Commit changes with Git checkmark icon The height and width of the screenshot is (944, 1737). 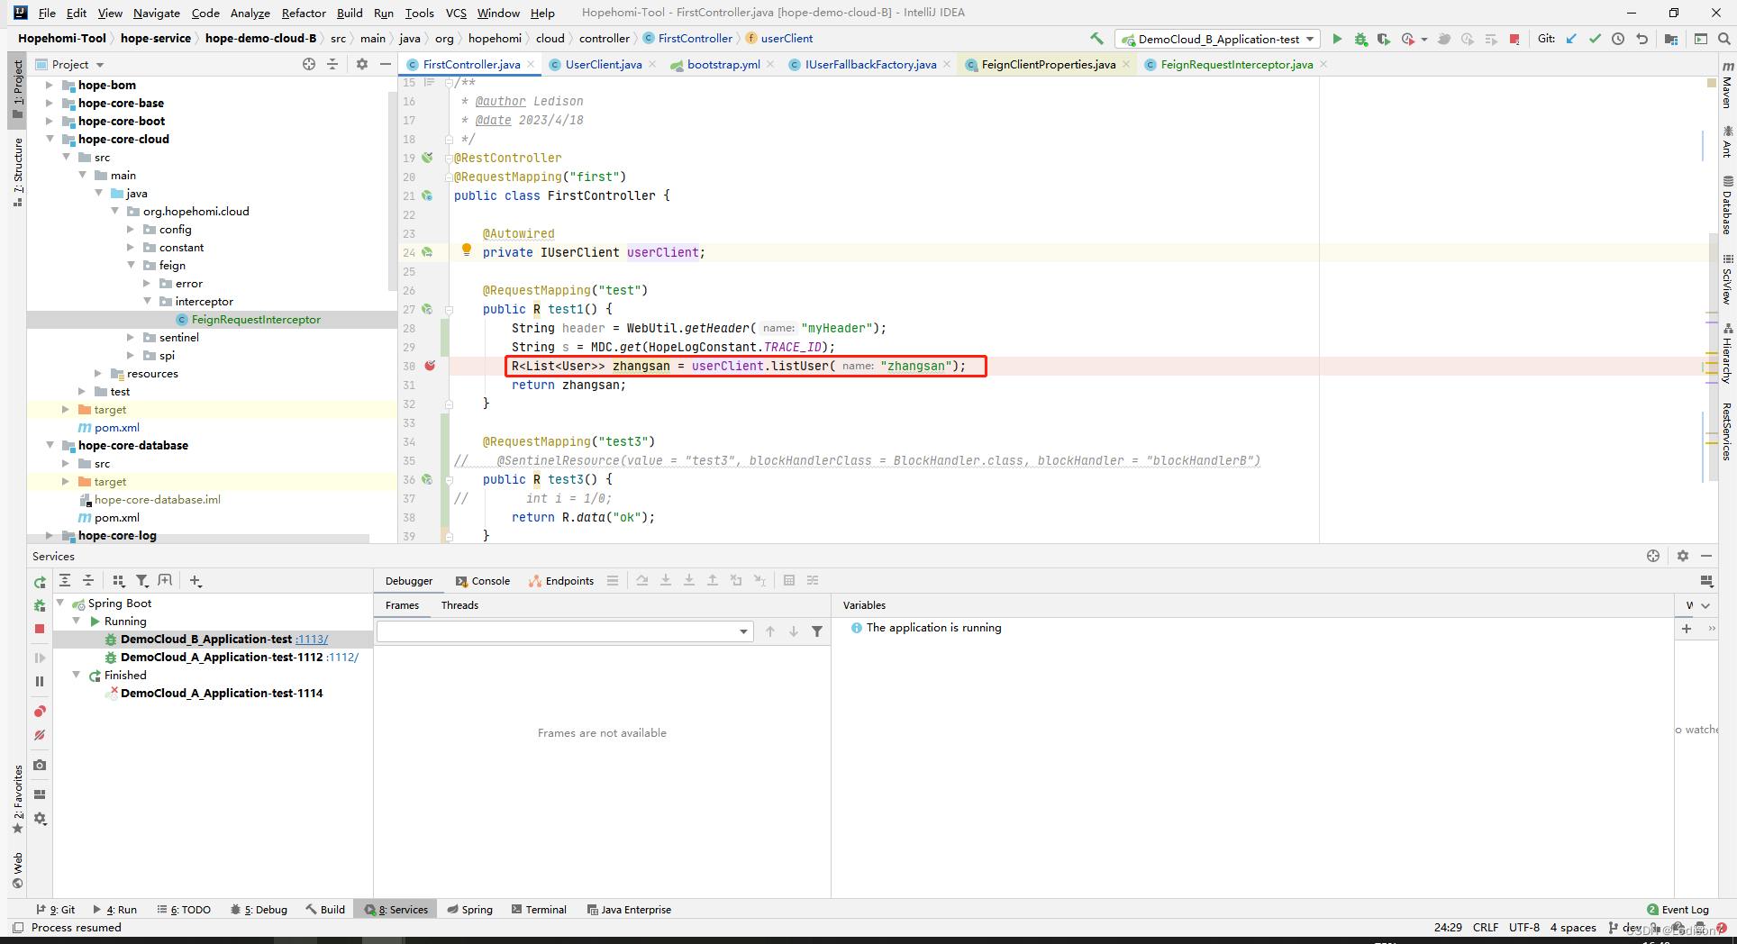coord(1595,39)
